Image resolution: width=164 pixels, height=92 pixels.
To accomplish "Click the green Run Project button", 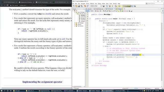I will pyautogui.click(x=112, y=6).
